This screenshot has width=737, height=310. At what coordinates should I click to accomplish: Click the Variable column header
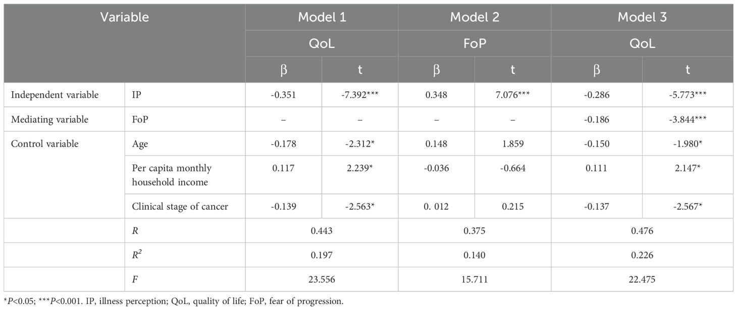click(124, 17)
